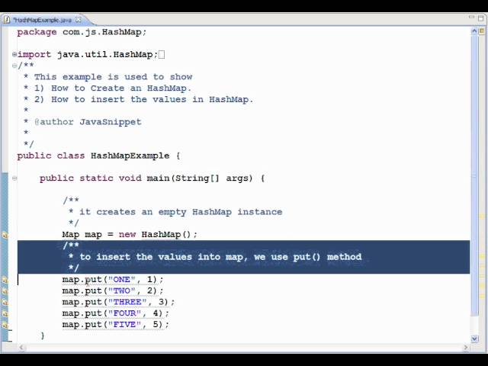Close the HashMapExample.java tab
Screen dimensions: 488x366
(79, 20)
